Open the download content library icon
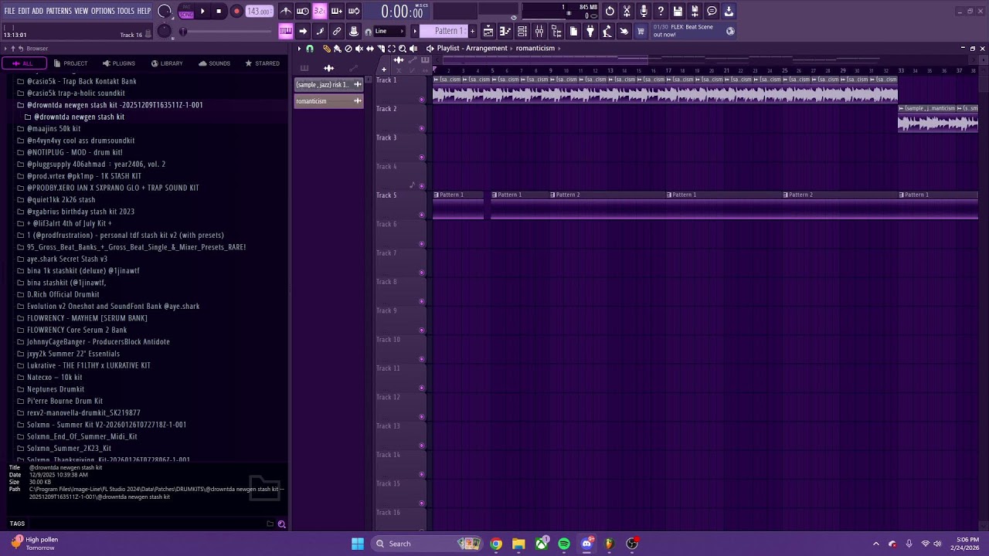This screenshot has height=556, width=989. (729, 12)
